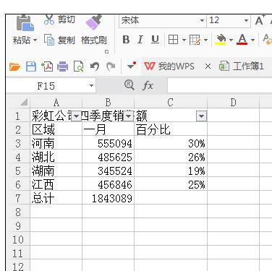Click the clear format eraser icon

[267, 39]
